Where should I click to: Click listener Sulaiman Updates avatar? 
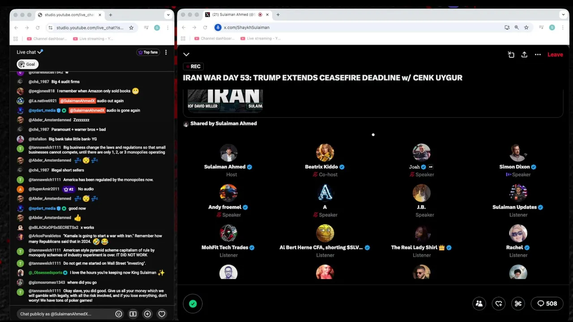tap(518, 193)
